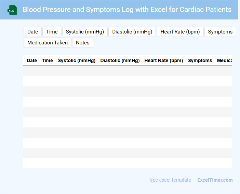Select the Time tag button
This screenshot has width=240, height=194.
[52, 32]
